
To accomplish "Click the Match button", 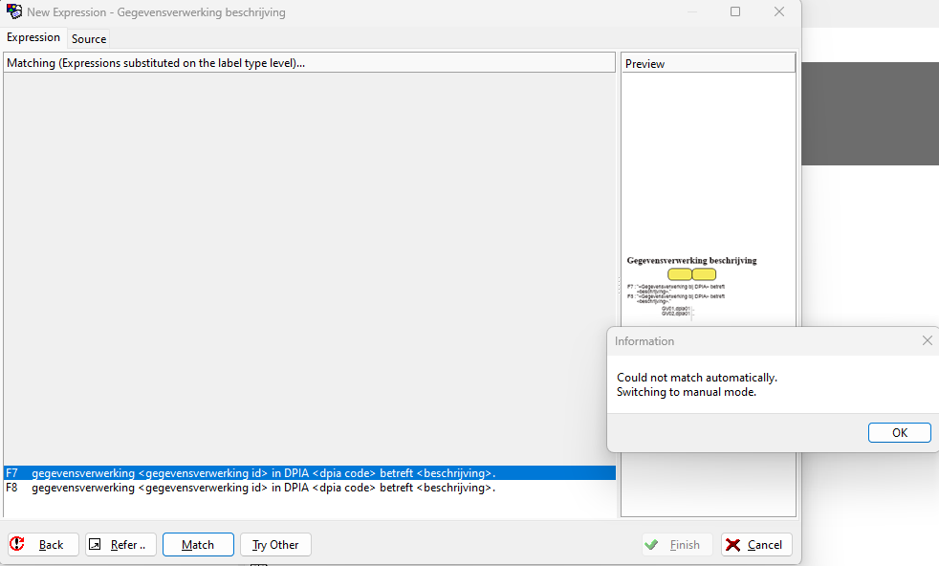I will pos(198,544).
